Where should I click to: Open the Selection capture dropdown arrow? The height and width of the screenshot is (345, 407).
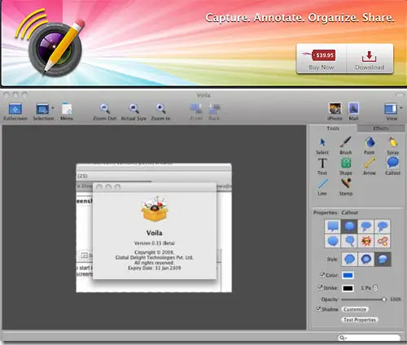[53, 108]
